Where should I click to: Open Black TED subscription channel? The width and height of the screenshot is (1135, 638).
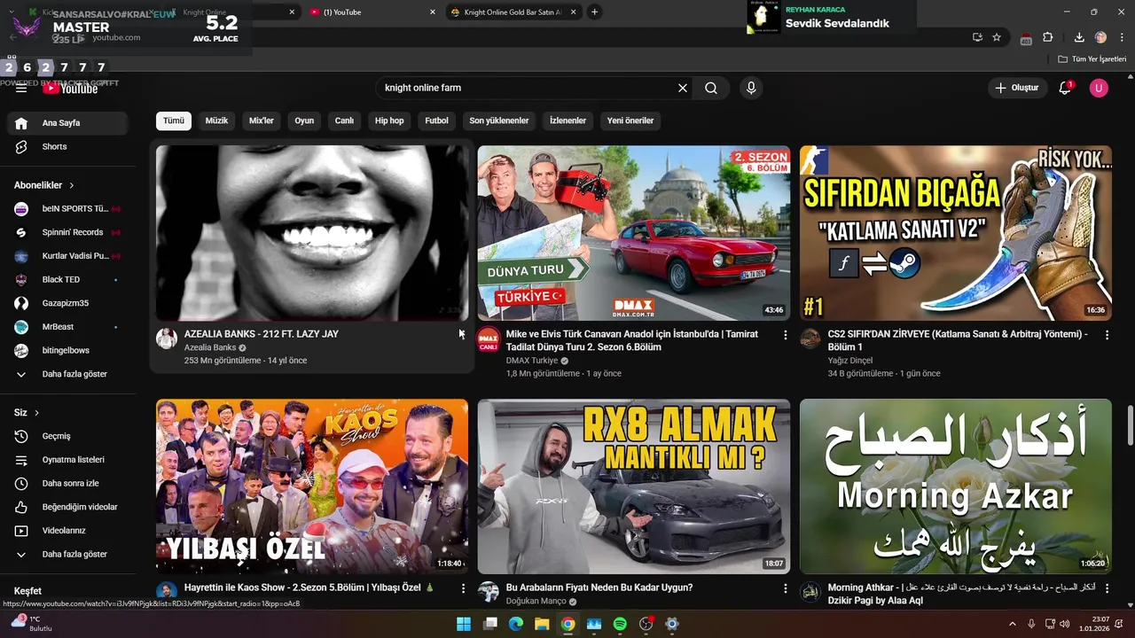(x=67, y=279)
